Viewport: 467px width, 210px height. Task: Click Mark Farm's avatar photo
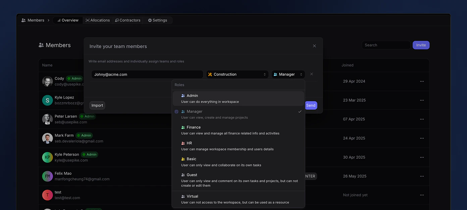pos(48,138)
